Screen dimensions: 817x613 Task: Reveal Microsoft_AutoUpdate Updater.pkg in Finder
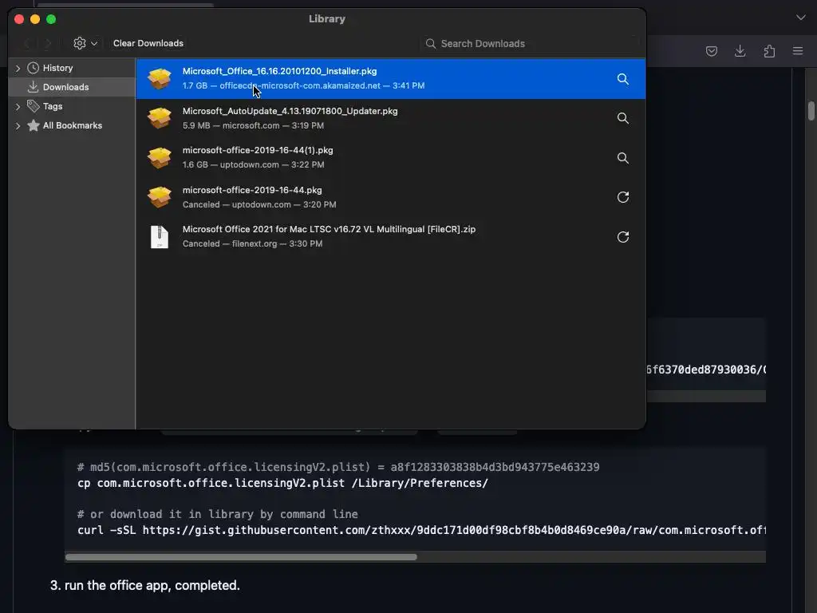point(622,118)
